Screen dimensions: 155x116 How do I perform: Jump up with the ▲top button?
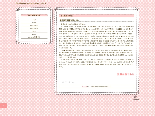(x=3, y=106)
